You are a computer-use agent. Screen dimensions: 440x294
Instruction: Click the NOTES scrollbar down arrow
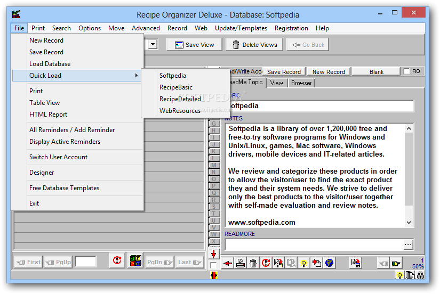point(409,223)
